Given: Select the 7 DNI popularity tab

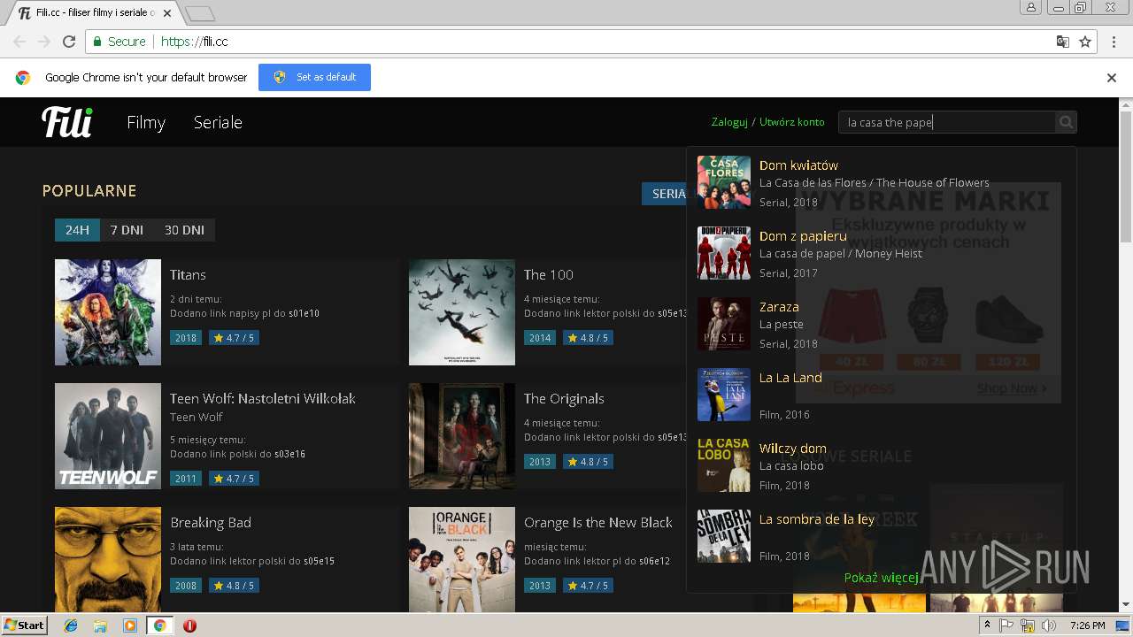Looking at the screenshot, I should tap(127, 230).
